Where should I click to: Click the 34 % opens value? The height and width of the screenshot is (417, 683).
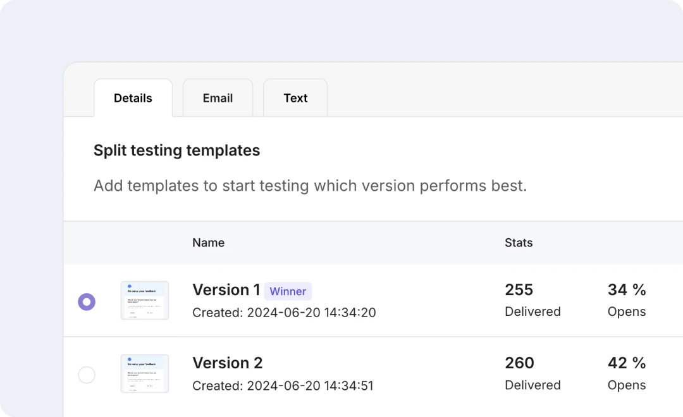(627, 290)
